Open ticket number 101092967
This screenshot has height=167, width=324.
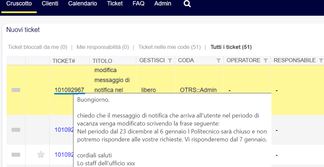pos(69,90)
